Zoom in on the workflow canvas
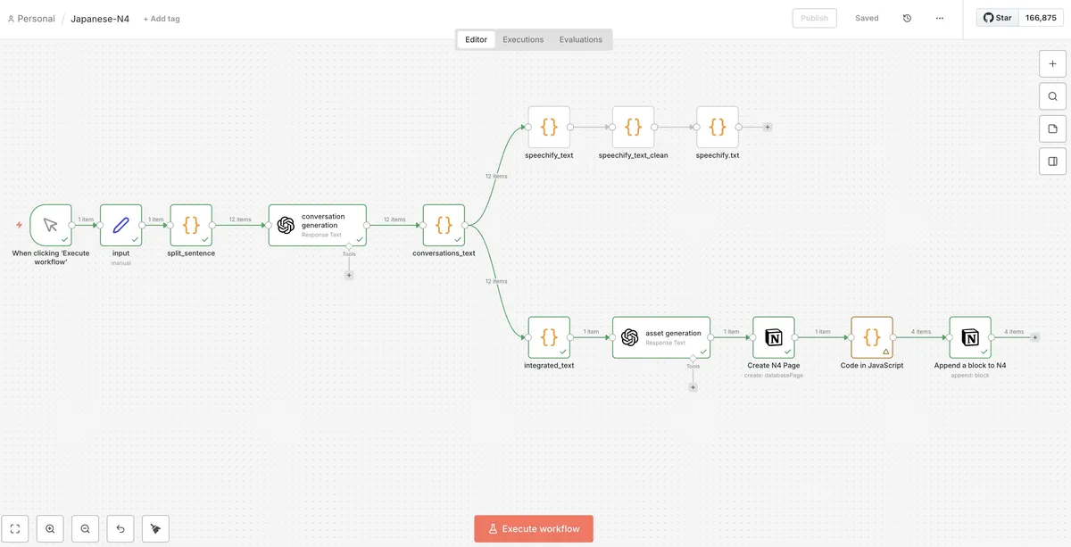The image size is (1071, 547). (50, 528)
